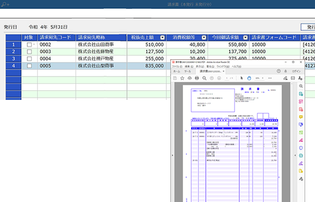
Task: Switch to the ホーム tab in Acrobat
Action: 177,71
